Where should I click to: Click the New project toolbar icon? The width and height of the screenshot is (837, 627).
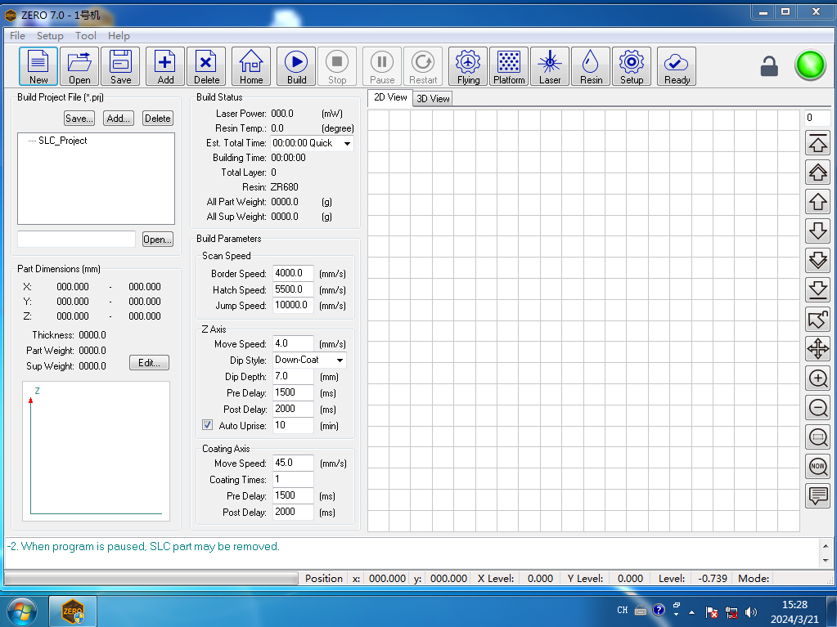click(38, 66)
